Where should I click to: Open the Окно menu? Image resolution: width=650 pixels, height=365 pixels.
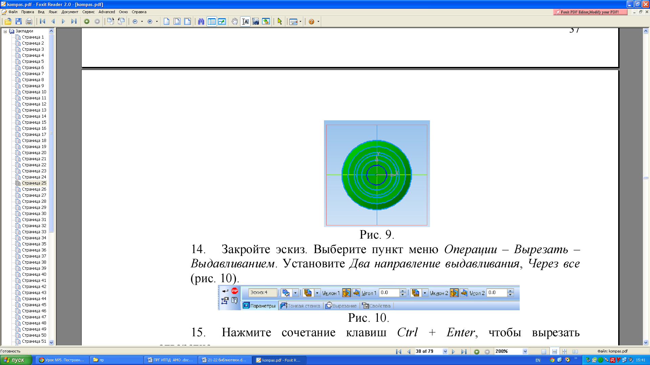pos(123,12)
